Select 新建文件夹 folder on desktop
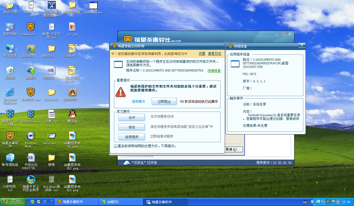The image size is (354, 206). point(72,7)
